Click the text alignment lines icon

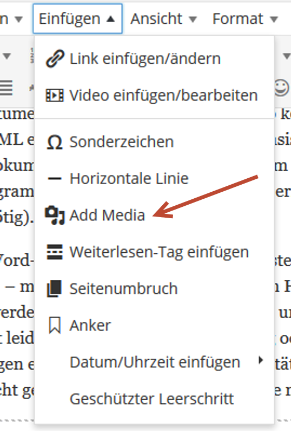(x=6, y=88)
